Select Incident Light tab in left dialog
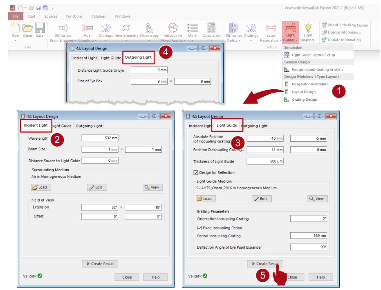381x290 pixels. coord(36,125)
